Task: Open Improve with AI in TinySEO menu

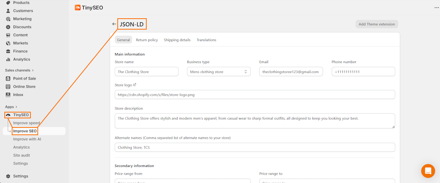Action: 27,139
